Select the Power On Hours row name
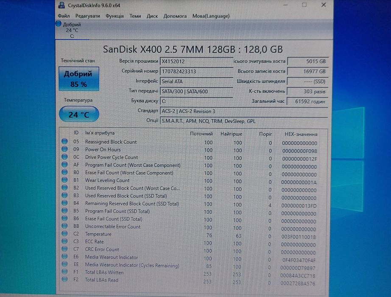 [x=103, y=149]
